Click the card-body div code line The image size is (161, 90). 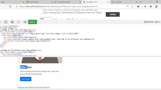tap(12, 35)
